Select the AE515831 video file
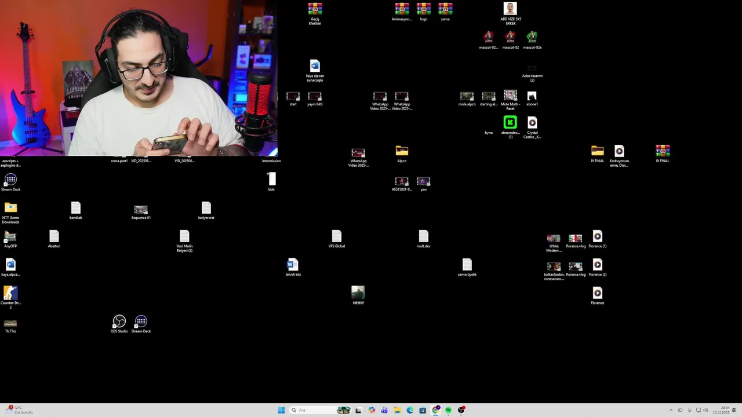Viewport: 742px width, 417px height. pyautogui.click(x=402, y=181)
